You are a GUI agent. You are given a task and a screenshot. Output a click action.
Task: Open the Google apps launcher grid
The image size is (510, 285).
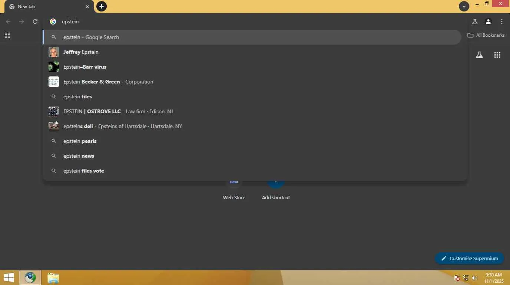tap(497, 55)
